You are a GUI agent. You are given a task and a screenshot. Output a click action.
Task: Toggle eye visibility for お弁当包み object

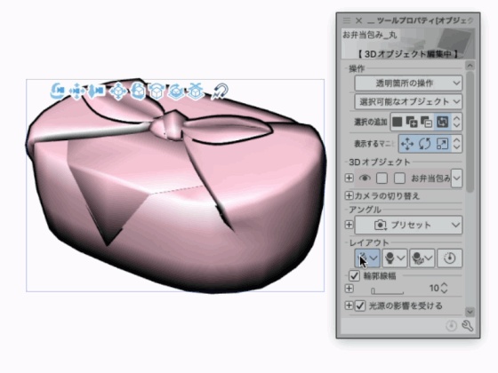tap(365, 179)
